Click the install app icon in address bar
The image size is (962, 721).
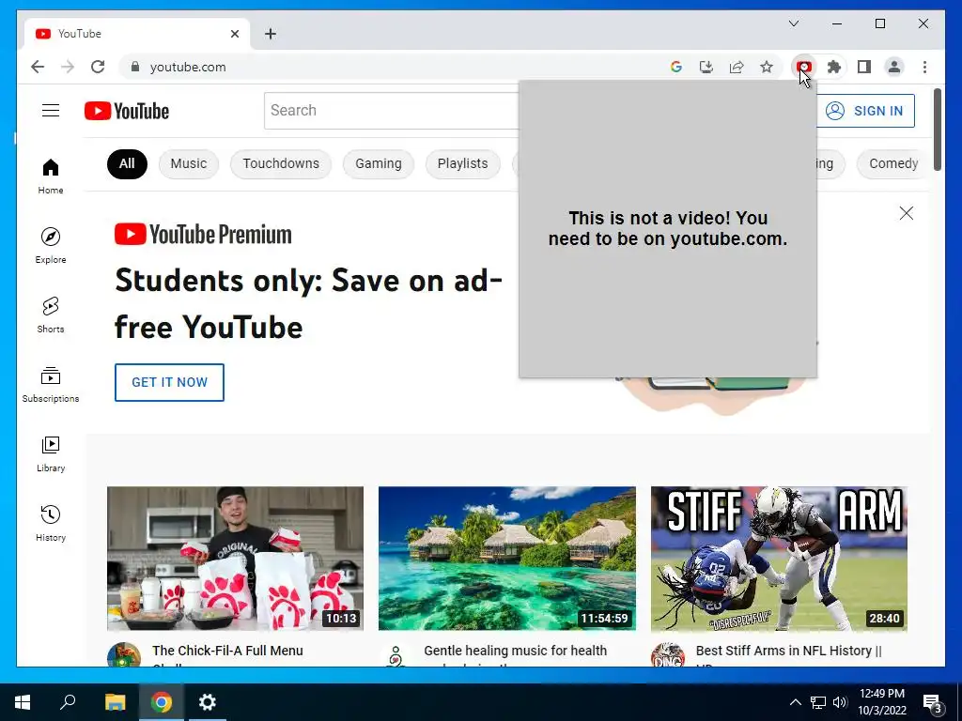pos(706,67)
